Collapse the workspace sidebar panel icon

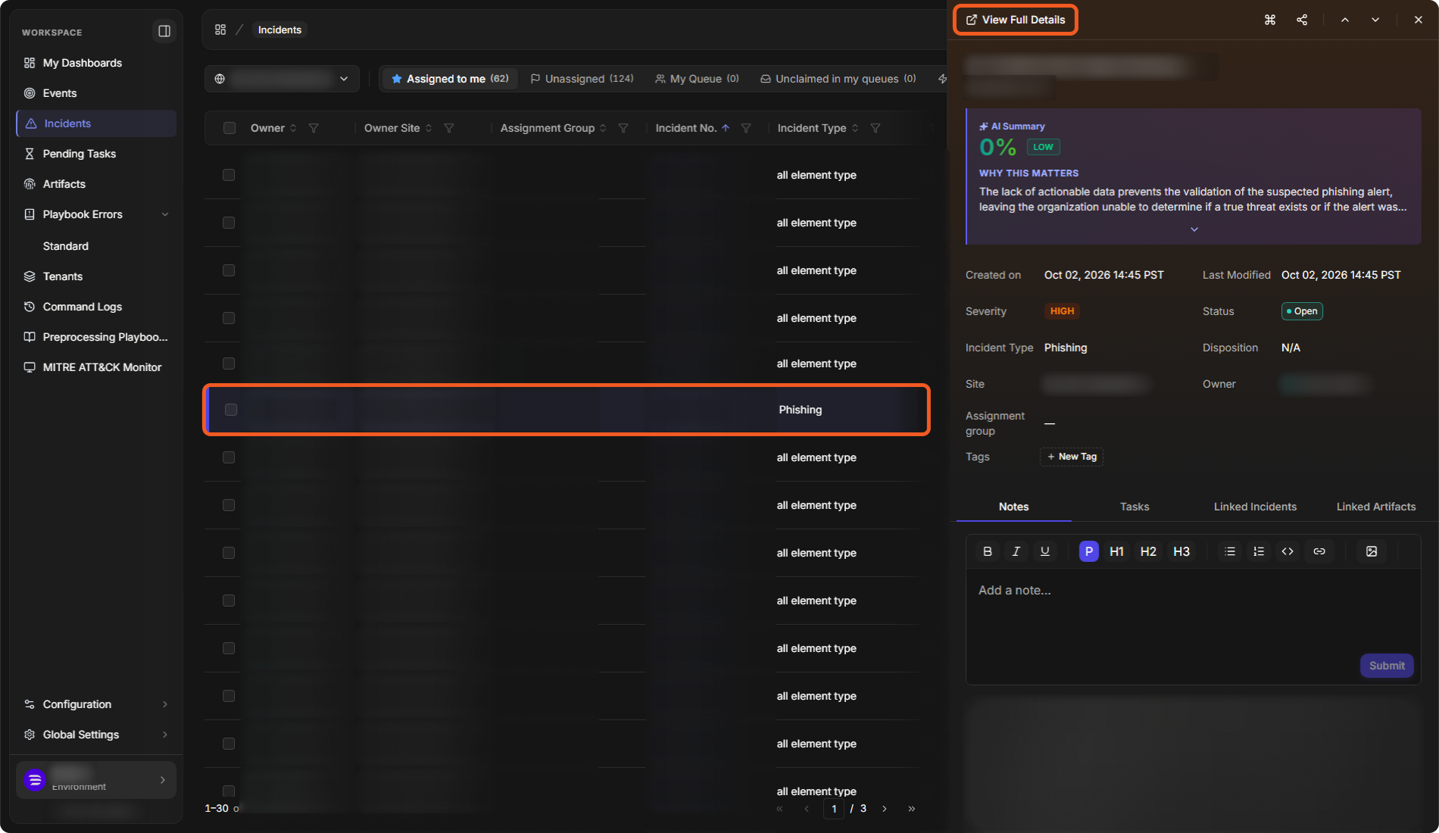coord(164,31)
